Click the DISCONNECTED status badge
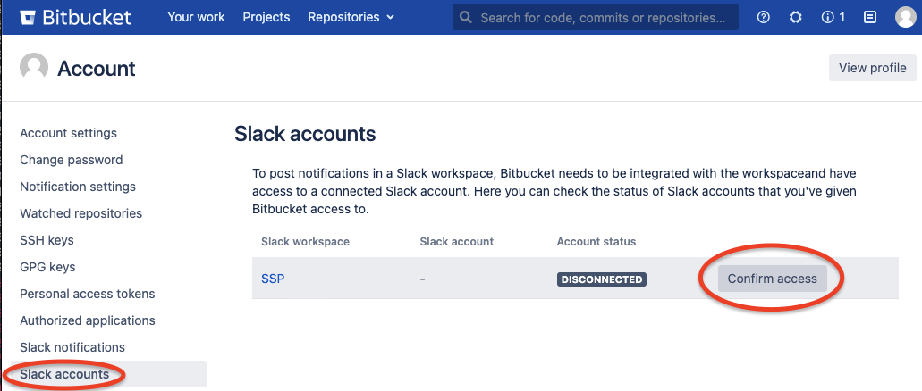Image resolution: width=922 pixels, height=391 pixels. tap(602, 279)
